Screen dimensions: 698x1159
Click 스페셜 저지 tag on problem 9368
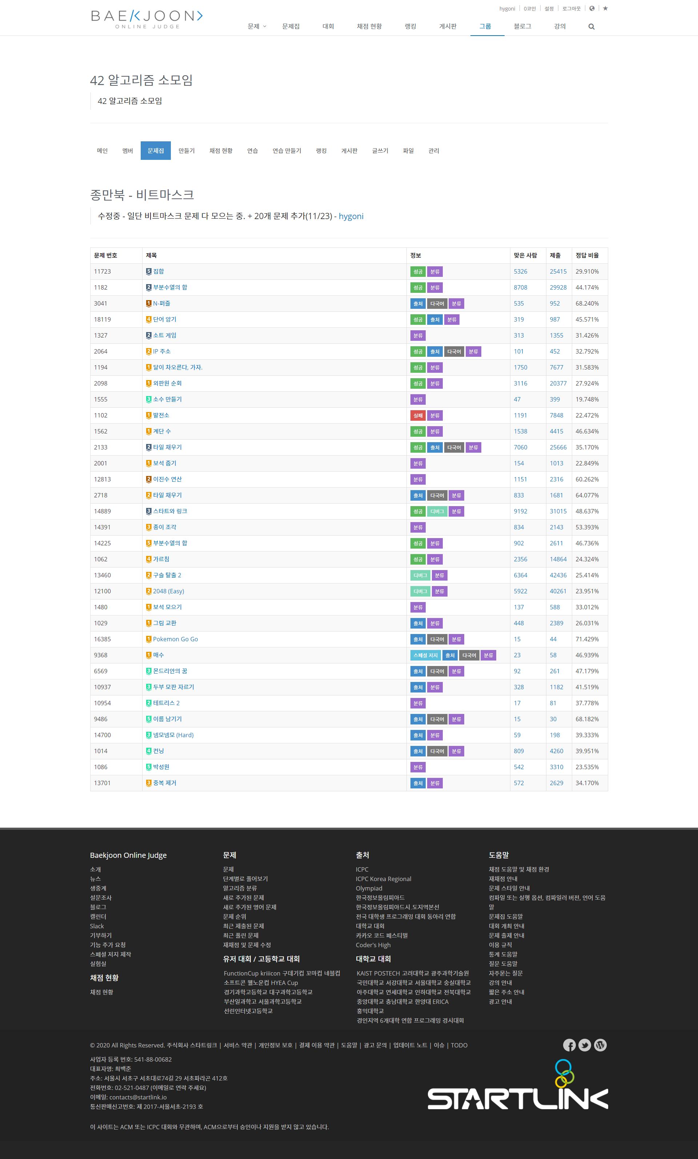(425, 655)
